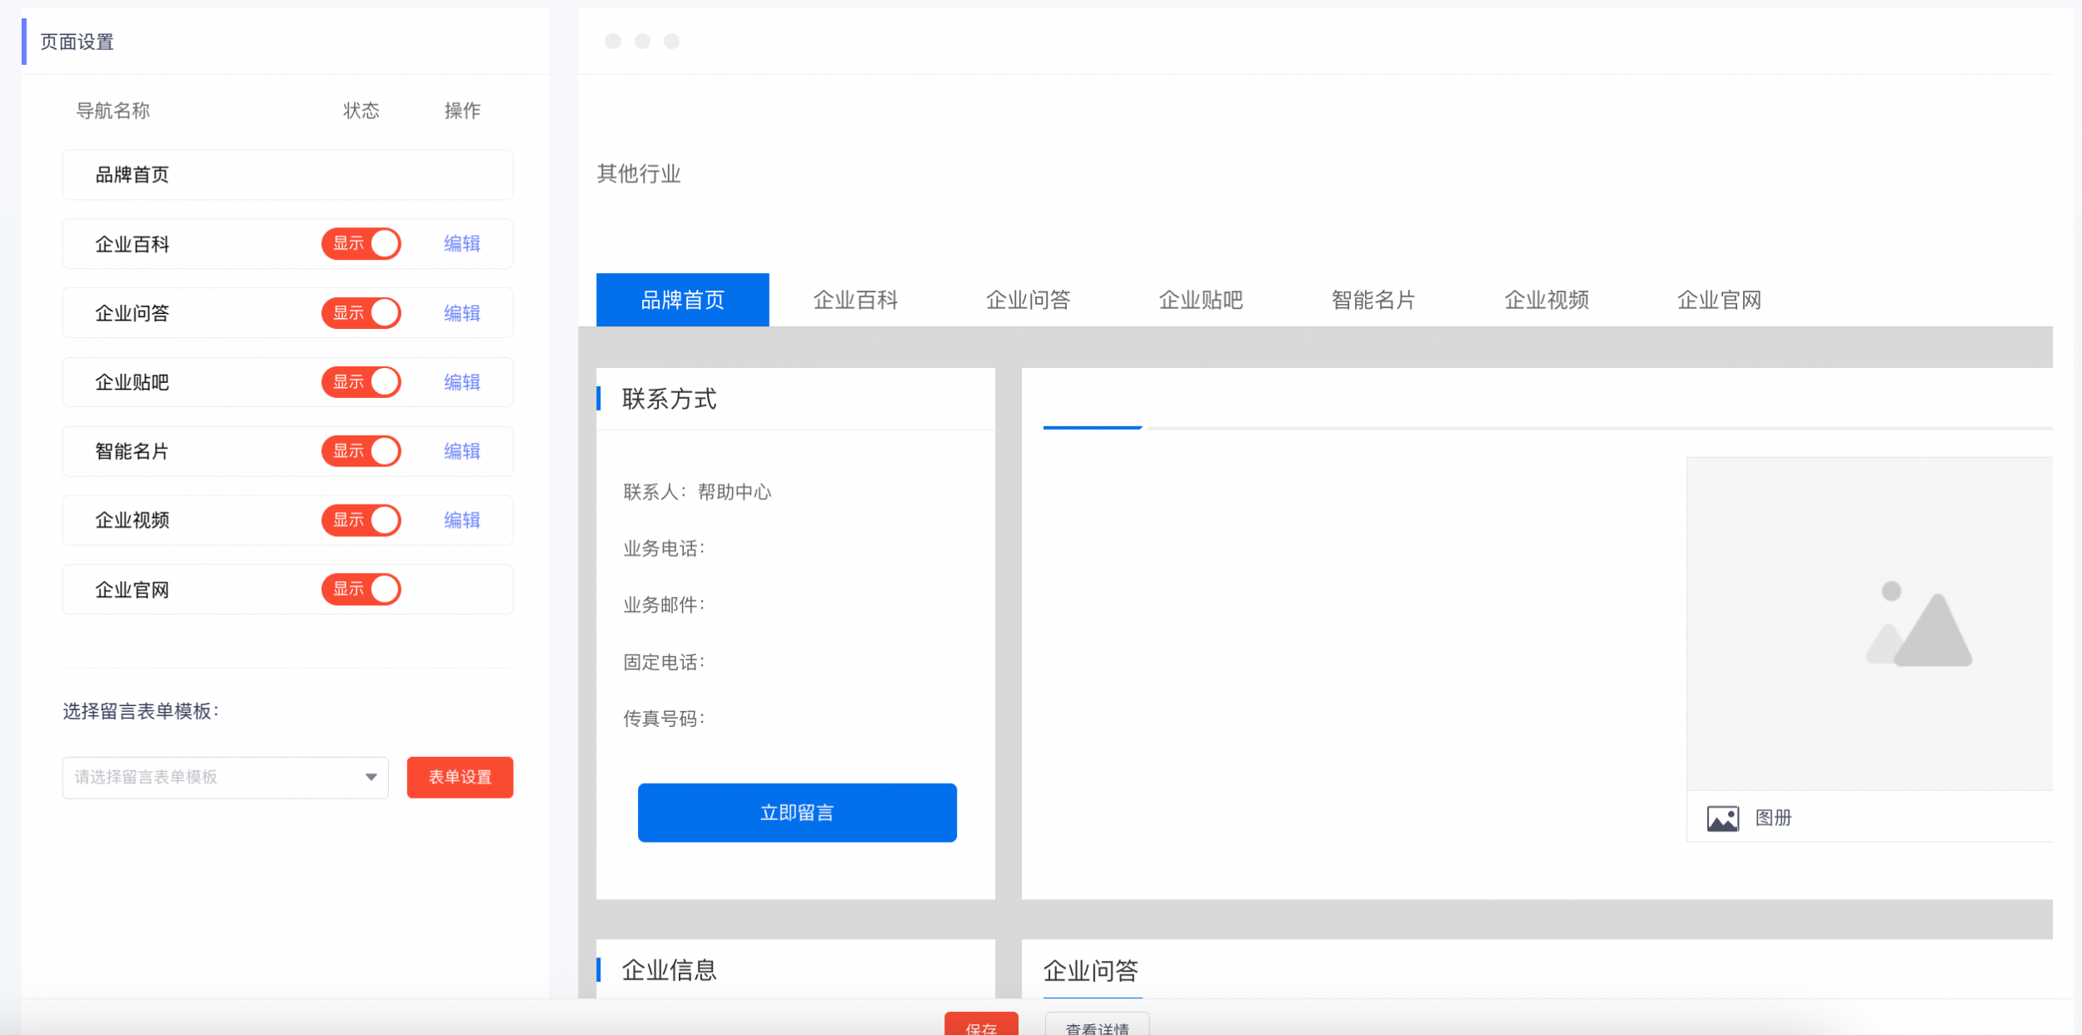Switch to the 智能名片 preview tab
Screen dimensions: 2082x1035
tap(1374, 300)
